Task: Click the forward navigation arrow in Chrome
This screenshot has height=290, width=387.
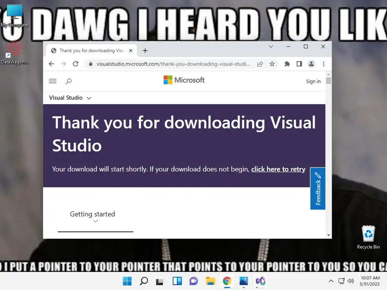Action: pos(63,64)
